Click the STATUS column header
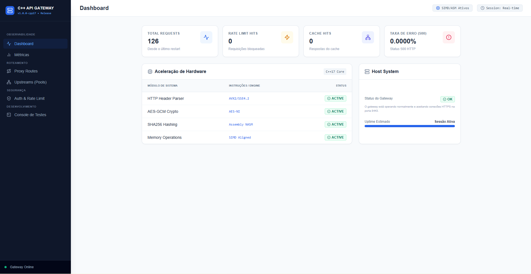This screenshot has height=274, width=531. coord(341,86)
